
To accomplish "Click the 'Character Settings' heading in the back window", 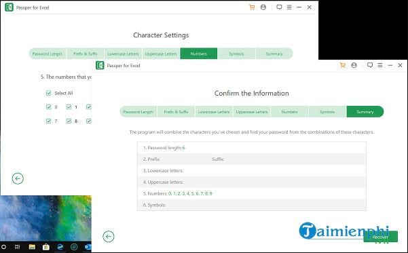I will point(161,35).
